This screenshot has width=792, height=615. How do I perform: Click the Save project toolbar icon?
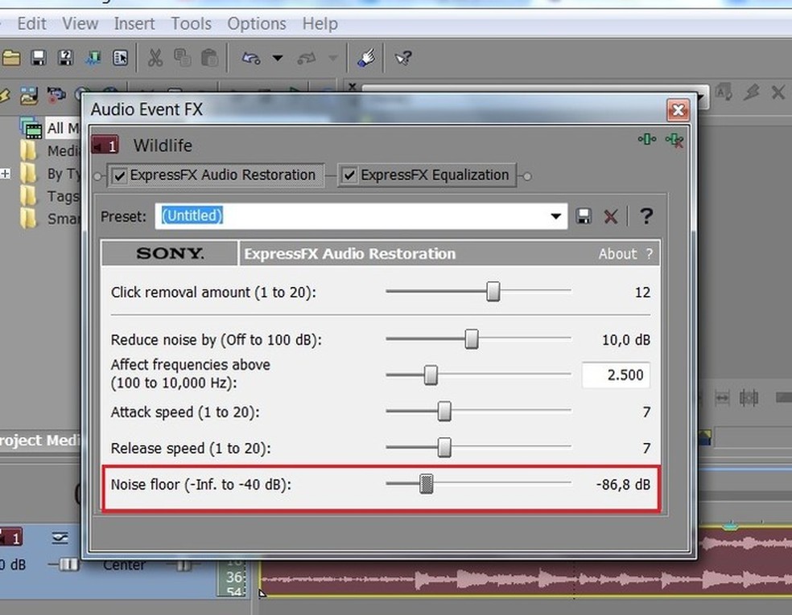pyautogui.click(x=39, y=58)
